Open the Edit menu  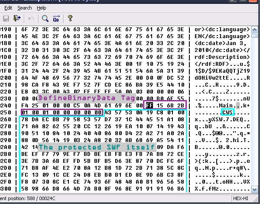(x=8, y=8)
